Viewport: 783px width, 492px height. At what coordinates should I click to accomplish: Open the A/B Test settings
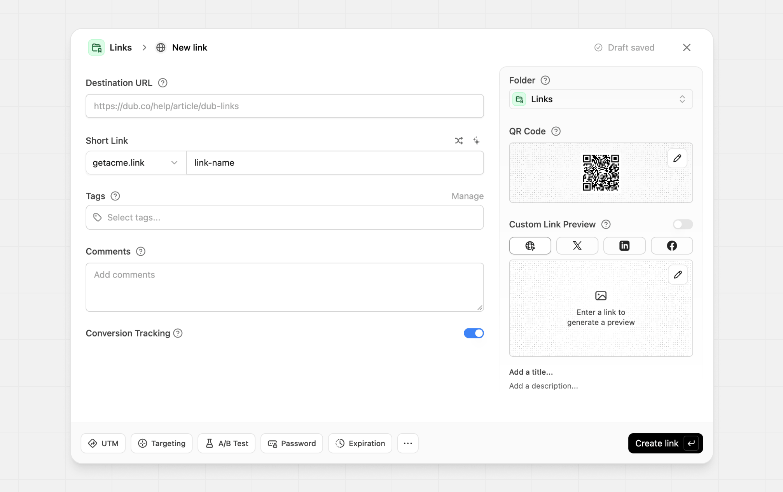pyautogui.click(x=226, y=443)
